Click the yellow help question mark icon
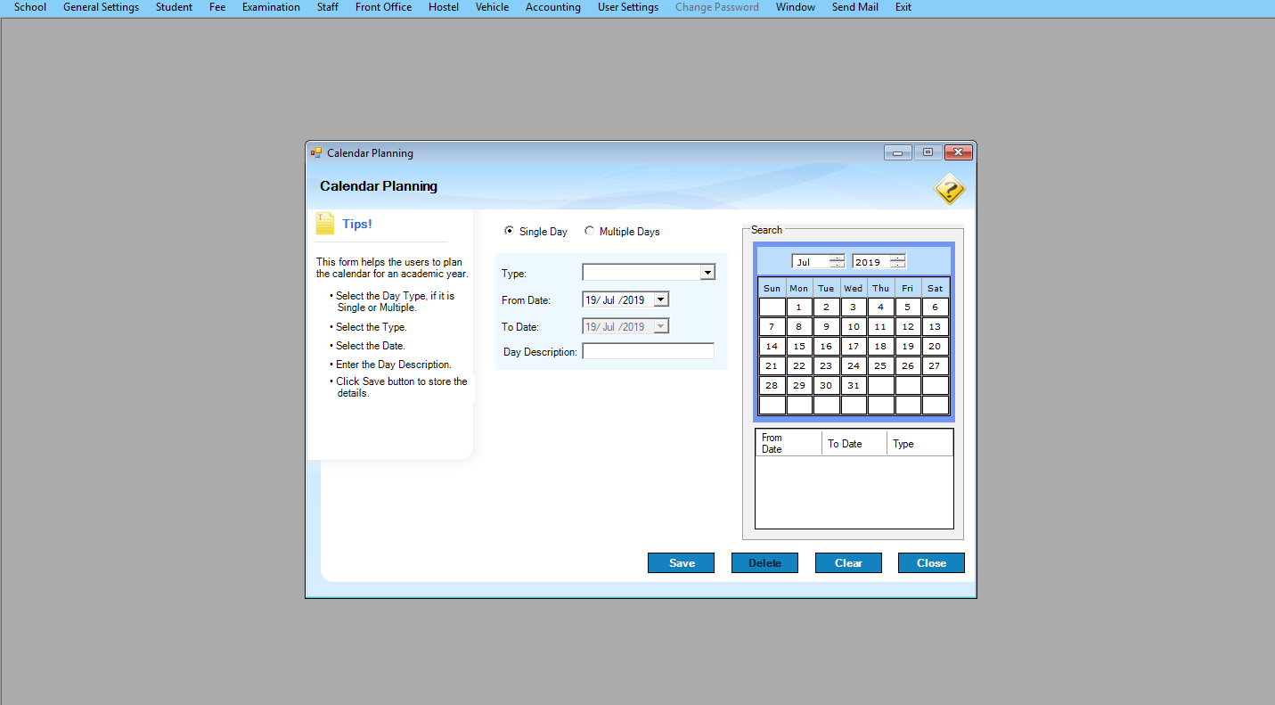 point(949,190)
